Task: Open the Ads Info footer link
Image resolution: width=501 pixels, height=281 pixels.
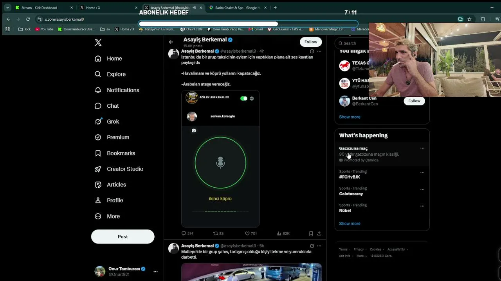Action: coord(345,256)
